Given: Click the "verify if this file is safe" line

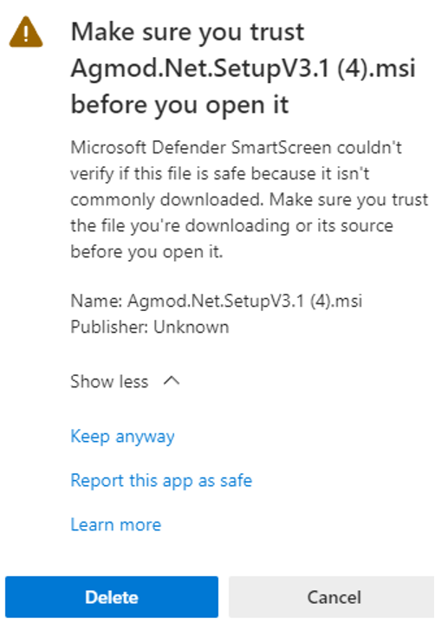Looking at the screenshot, I should [x=220, y=173].
